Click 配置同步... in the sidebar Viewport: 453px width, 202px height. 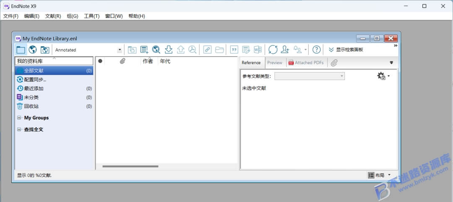(x=54, y=80)
